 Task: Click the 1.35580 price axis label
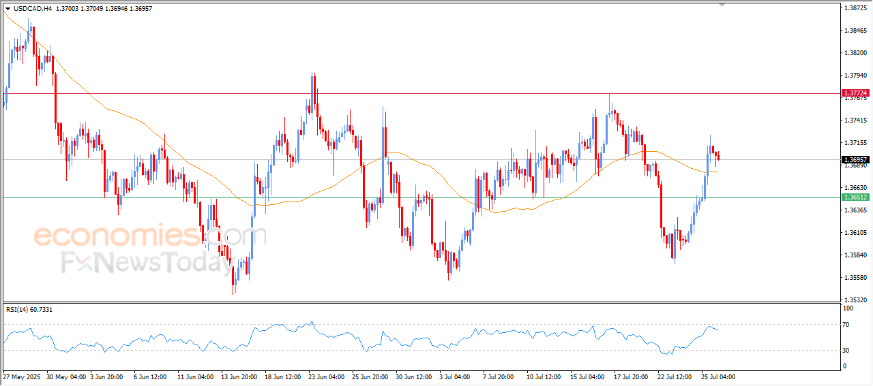click(x=855, y=278)
